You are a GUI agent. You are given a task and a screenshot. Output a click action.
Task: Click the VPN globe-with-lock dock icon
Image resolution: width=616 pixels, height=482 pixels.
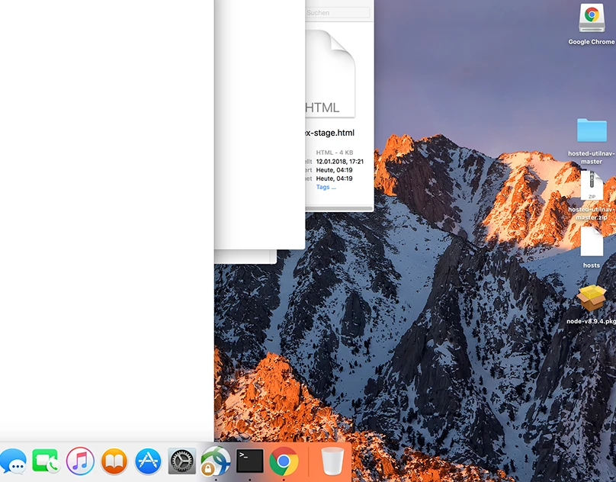(216, 461)
